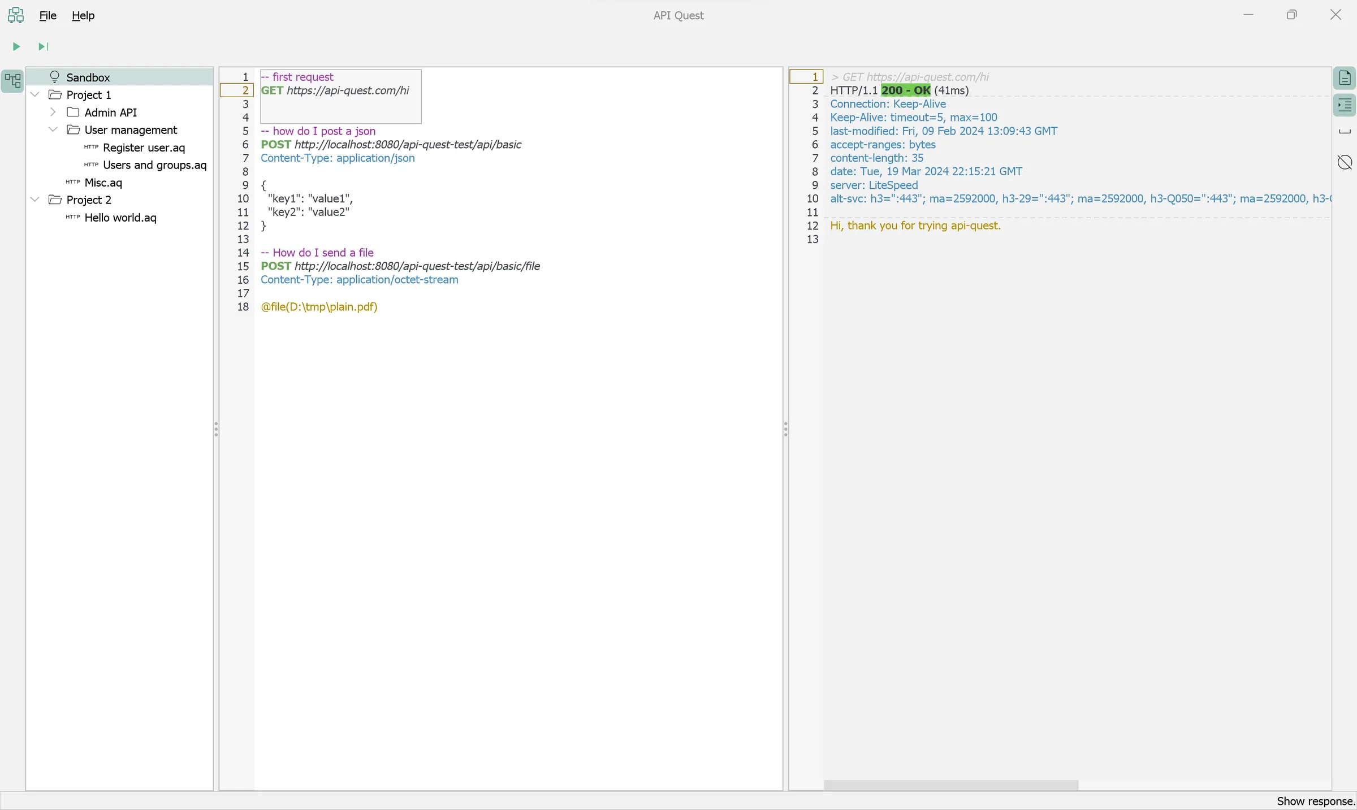Click the API Quest app logo icon

pos(16,15)
